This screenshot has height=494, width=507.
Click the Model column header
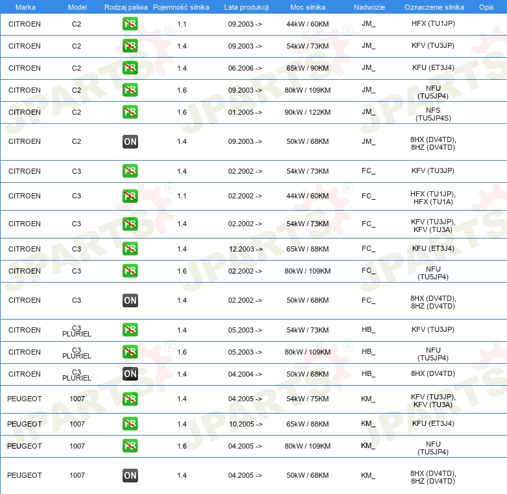click(x=77, y=7)
